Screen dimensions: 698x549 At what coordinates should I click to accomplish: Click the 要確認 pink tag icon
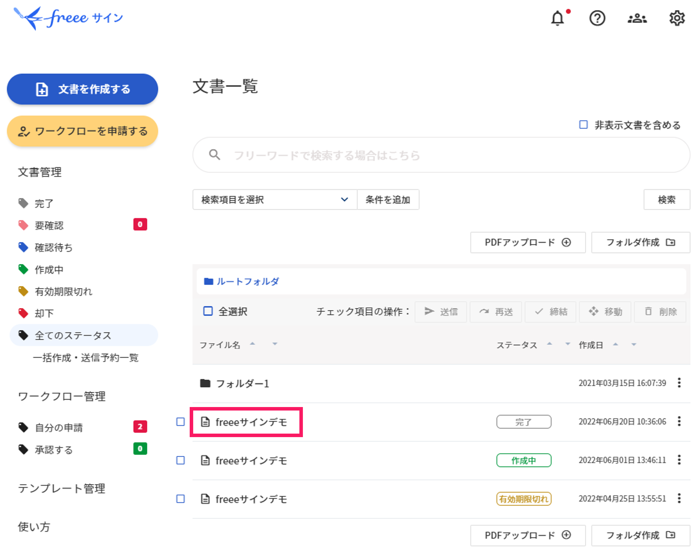23,225
